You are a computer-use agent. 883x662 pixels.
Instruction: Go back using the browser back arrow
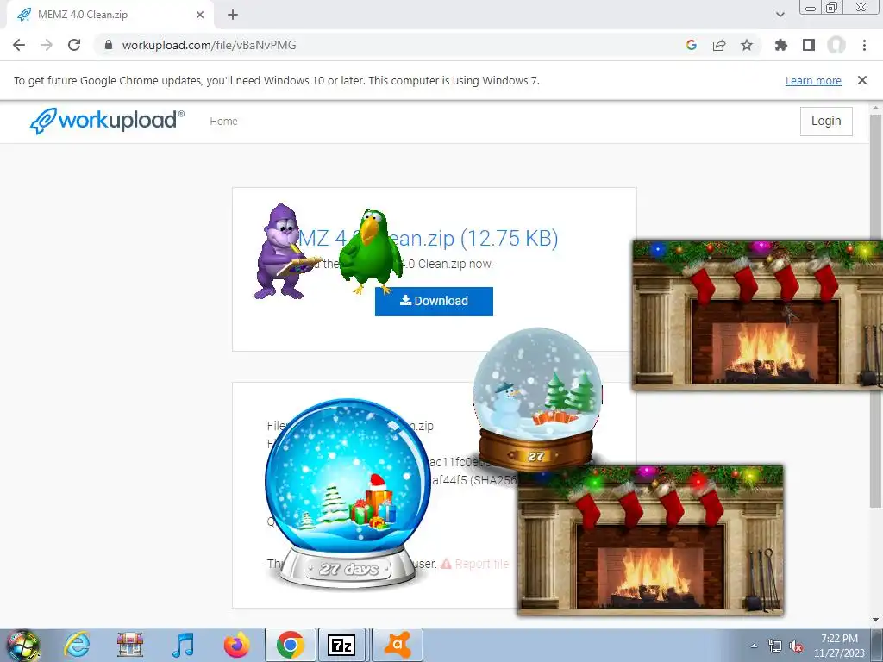[19, 45]
